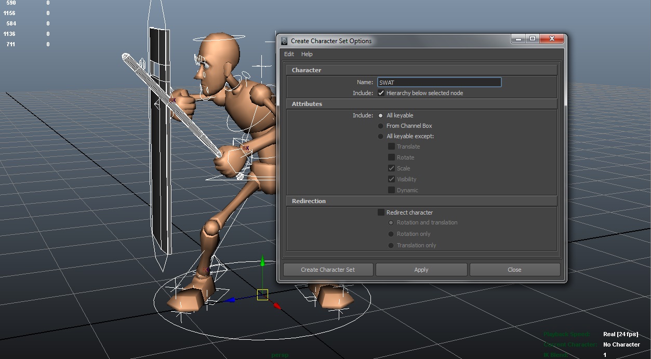Open the Edit menu
651x359 pixels.
coord(289,54)
